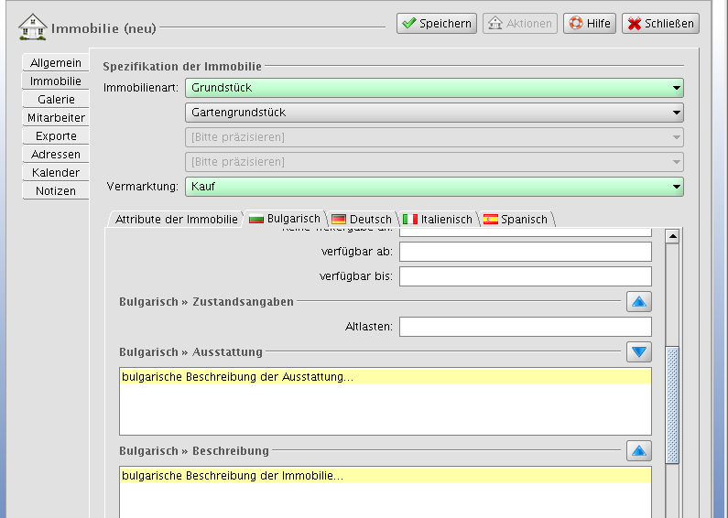Click the verfügbar ab input field
This screenshot has width=728, height=518.
pos(525,253)
